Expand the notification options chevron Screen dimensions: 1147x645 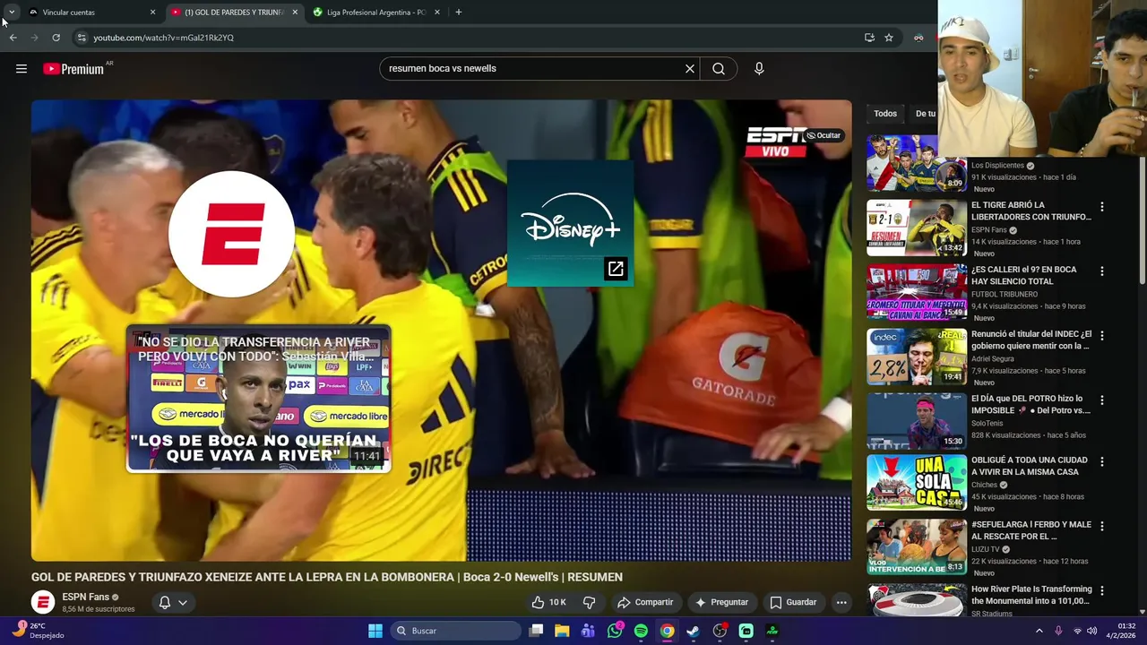pyautogui.click(x=183, y=602)
